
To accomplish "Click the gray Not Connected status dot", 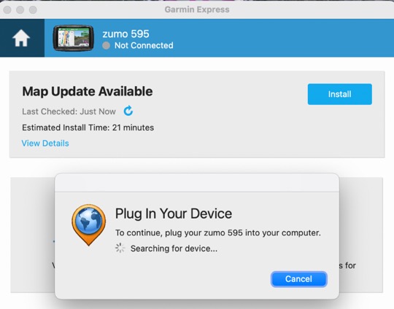I will click(x=106, y=46).
